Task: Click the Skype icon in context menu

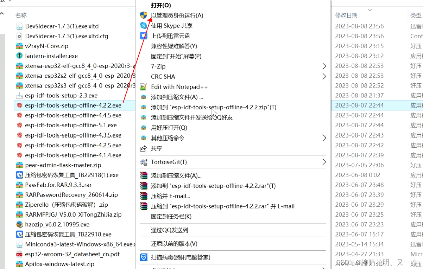Action: point(144,25)
